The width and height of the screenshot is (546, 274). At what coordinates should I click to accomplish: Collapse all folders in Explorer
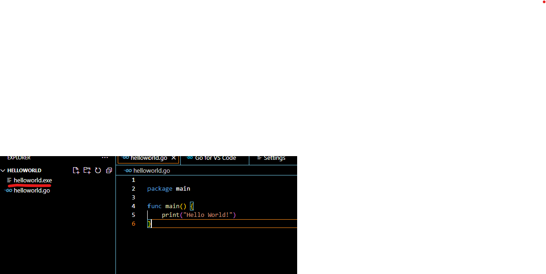[x=109, y=170]
